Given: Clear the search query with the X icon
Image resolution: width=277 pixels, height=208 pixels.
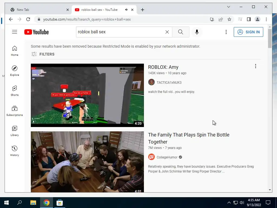Looking at the screenshot, I should tap(167, 32).
